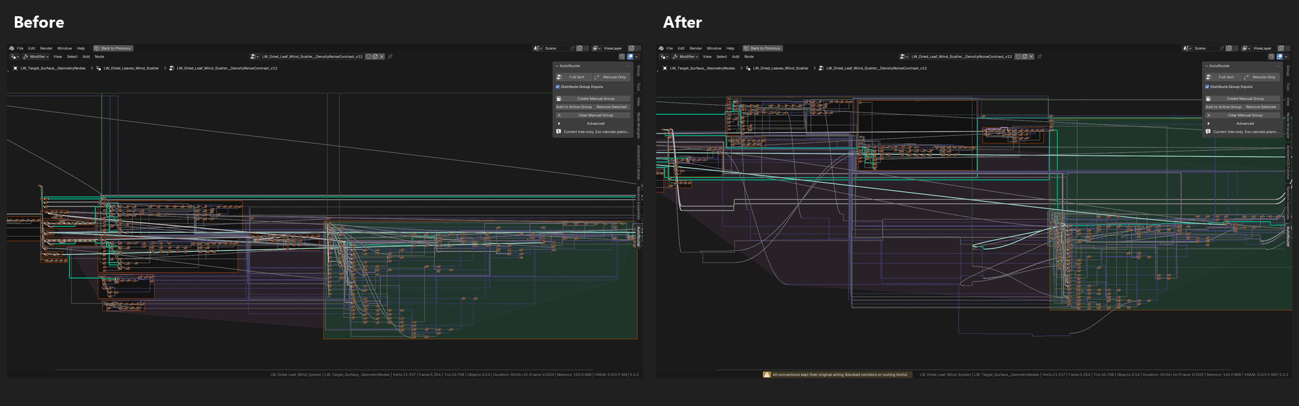Open Scene browse dropdown in Before window
The width and height of the screenshot is (1299, 406).
click(x=538, y=48)
